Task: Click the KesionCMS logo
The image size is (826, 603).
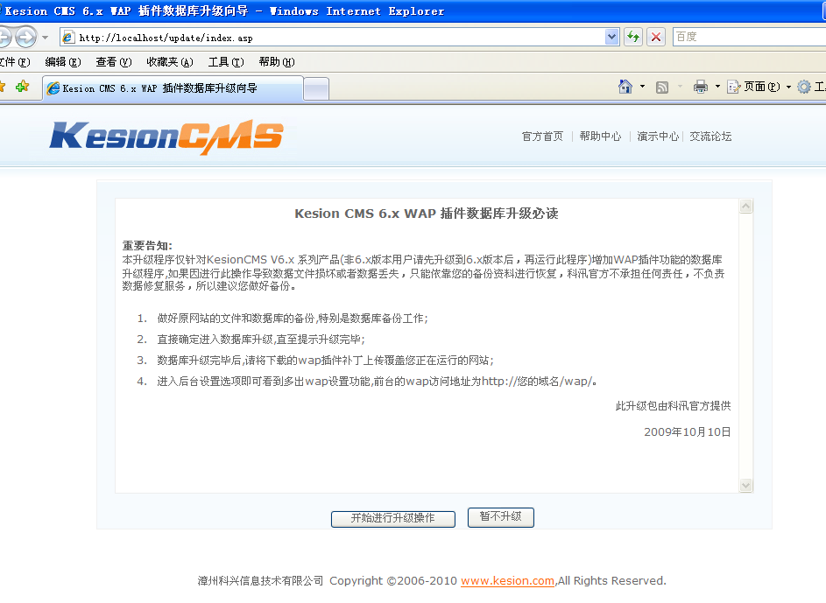Action: [x=166, y=136]
